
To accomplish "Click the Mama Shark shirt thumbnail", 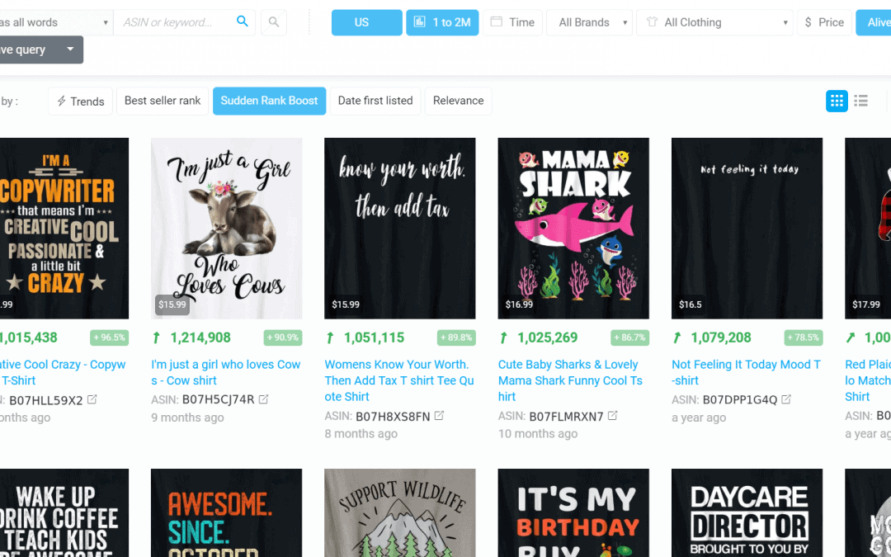I will (x=573, y=228).
